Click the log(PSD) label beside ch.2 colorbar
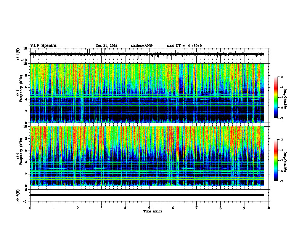Screen dimensions: 302x233 click(286, 162)
